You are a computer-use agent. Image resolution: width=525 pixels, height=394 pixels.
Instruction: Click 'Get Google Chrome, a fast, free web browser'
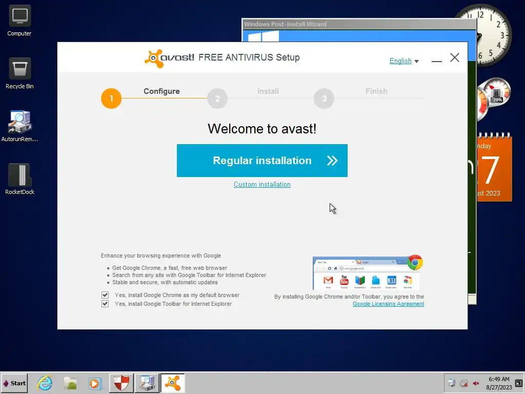click(169, 268)
